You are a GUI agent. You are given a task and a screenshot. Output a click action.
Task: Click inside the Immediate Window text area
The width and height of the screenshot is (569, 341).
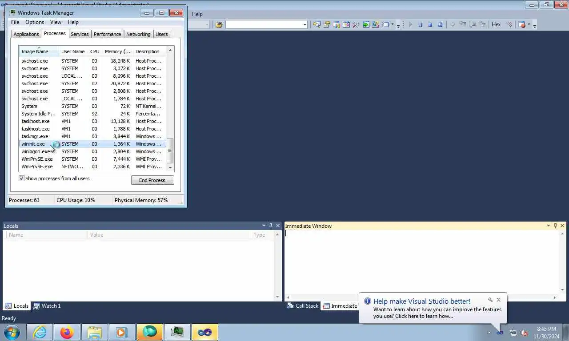click(x=422, y=262)
